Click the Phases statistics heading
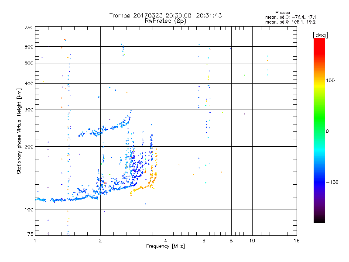 click(282, 13)
